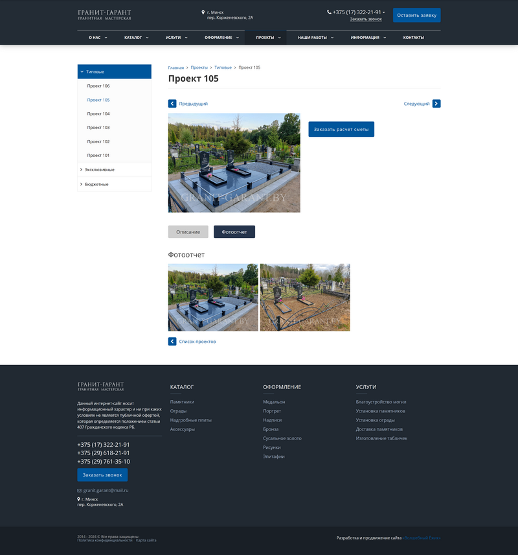This screenshot has width=518, height=555.
Task: Open footer Доставка памятников link
Action: pos(379,429)
